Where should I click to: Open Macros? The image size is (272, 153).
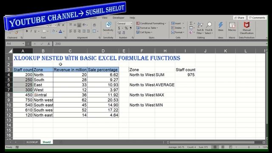pyautogui.click(x=232, y=26)
